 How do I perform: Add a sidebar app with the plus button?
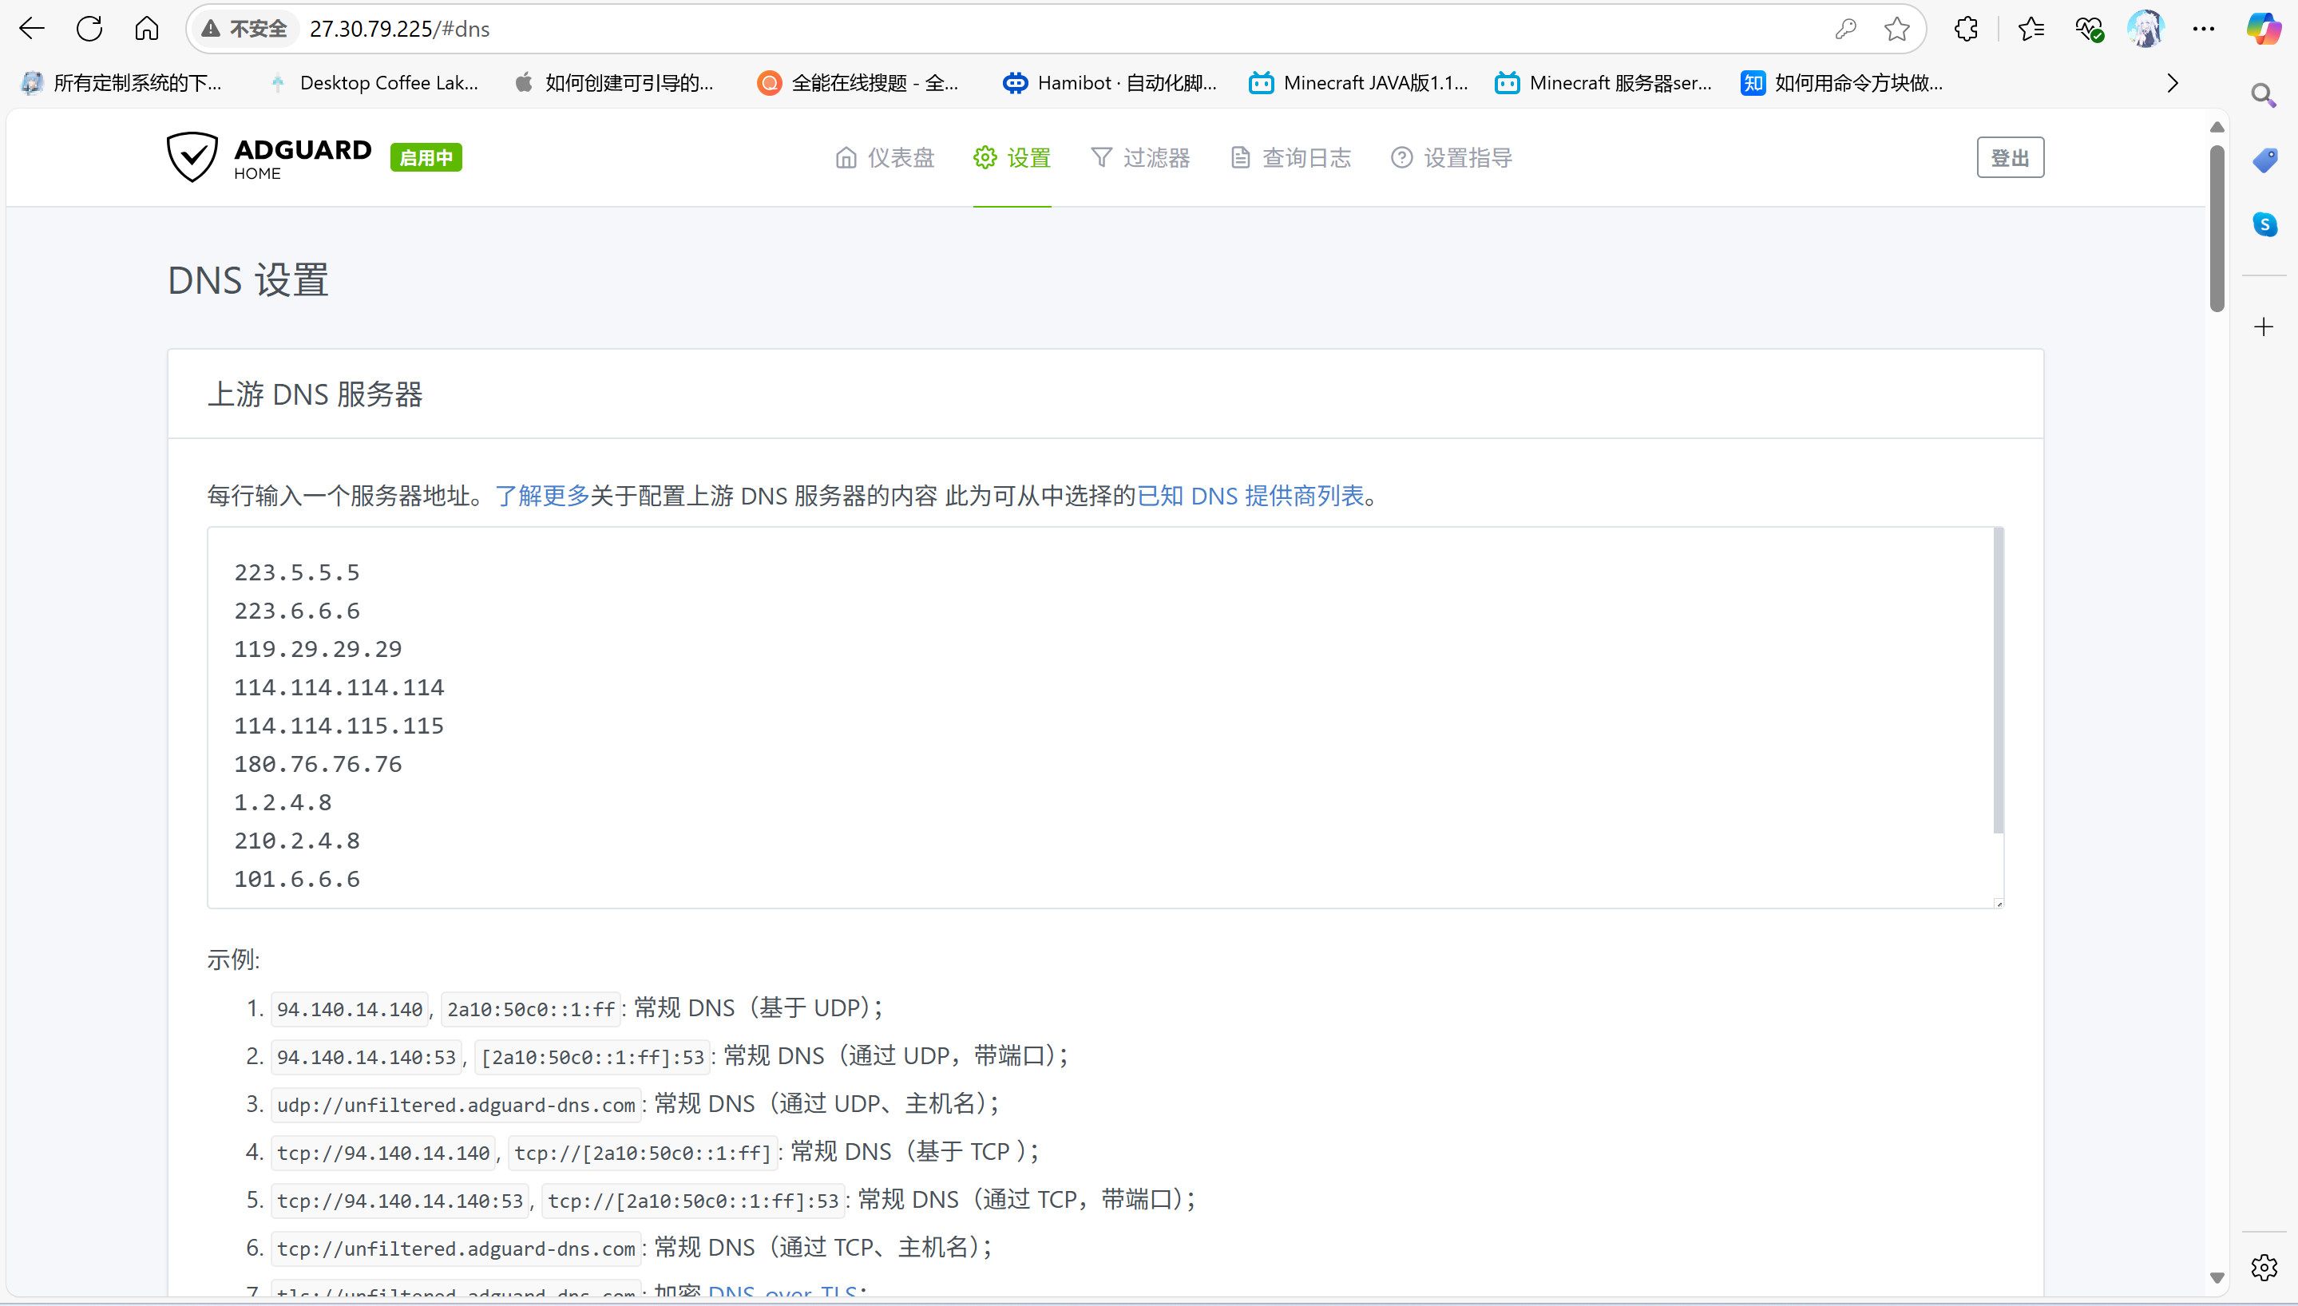click(x=2263, y=326)
